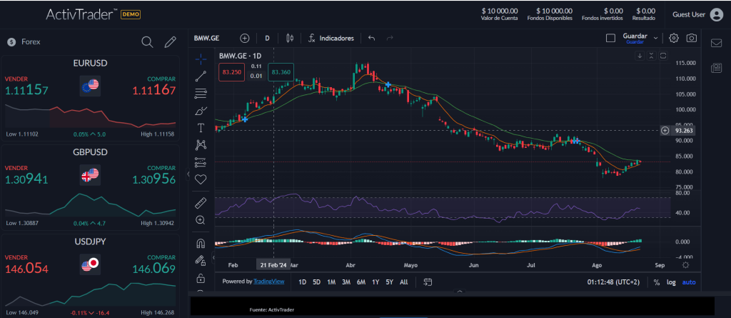Open the D timeframe interval selector

click(267, 38)
